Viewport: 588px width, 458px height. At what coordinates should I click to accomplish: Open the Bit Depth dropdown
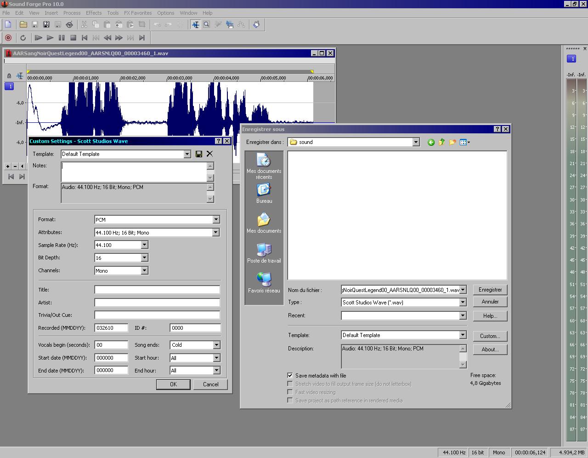click(x=144, y=258)
